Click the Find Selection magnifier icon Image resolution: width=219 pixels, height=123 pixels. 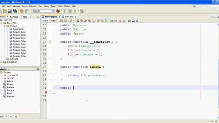point(78,21)
